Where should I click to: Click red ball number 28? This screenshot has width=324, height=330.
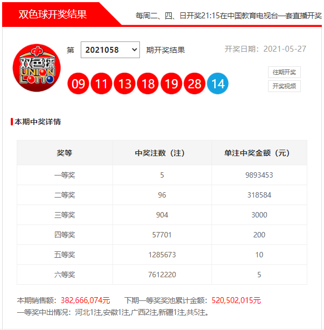[x=194, y=83]
